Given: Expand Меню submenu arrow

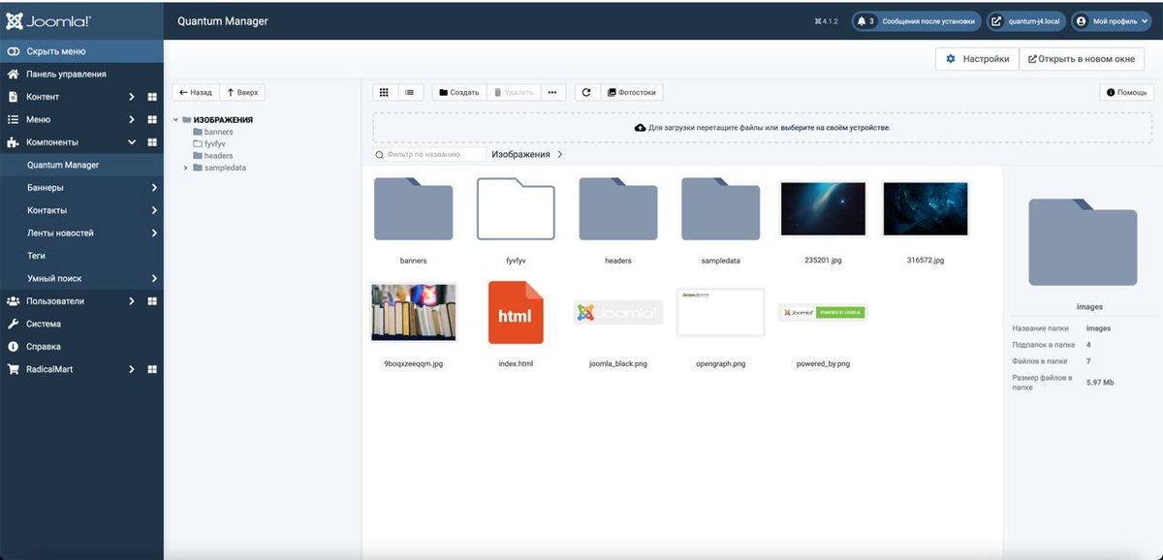Looking at the screenshot, I should point(132,119).
